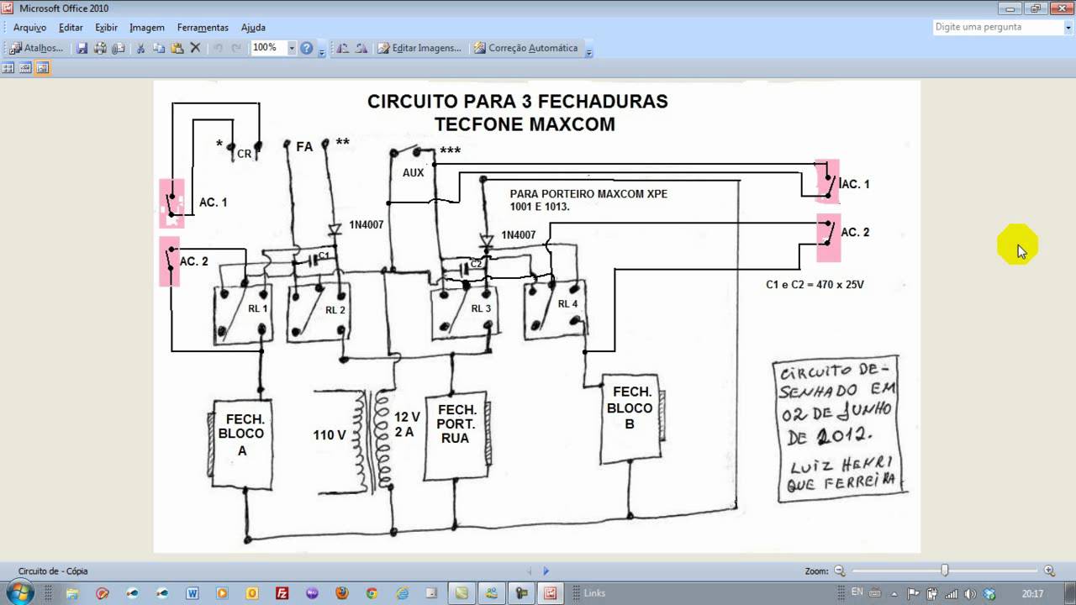Expand second toolbar options arrow after Correção Automática
This screenshot has width=1076, height=605.
tap(588, 50)
